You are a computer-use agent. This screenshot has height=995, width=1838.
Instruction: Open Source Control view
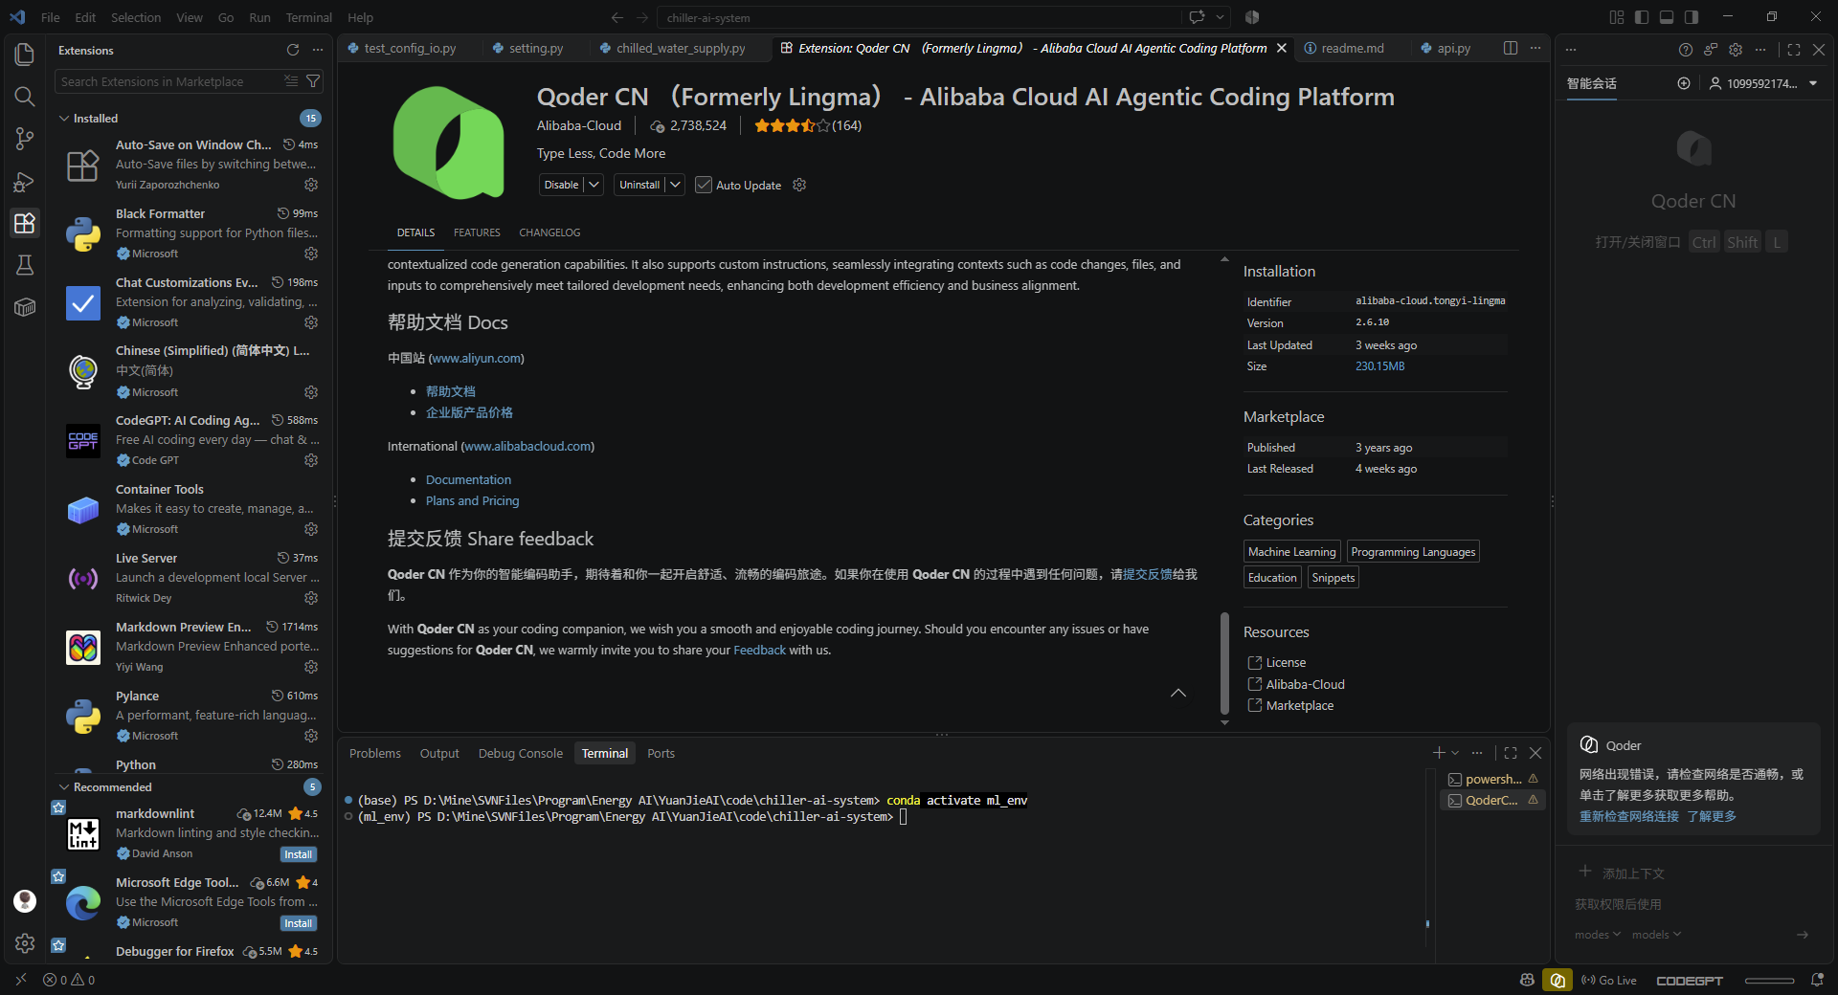[x=25, y=139]
